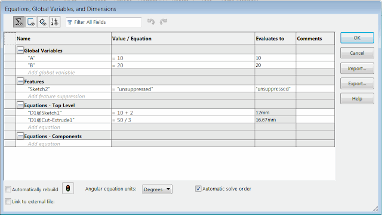Click the OK button
This screenshot has height=215, width=382.
coord(357,38)
